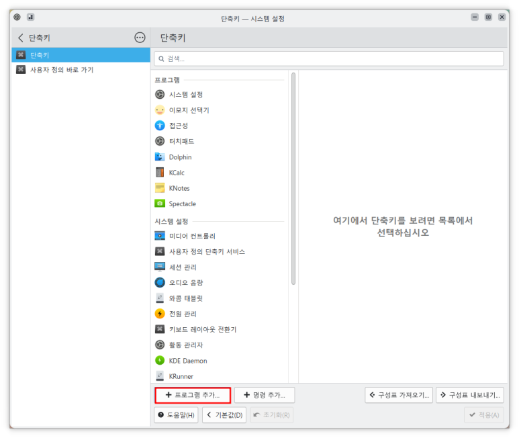The height and width of the screenshot is (438, 519).
Task: Click the shortcut list vertical scrollbar
Action: point(293,179)
